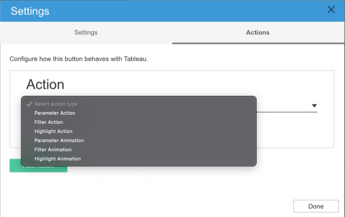Select the Highlight Action option
The height and width of the screenshot is (217, 345).
point(53,131)
